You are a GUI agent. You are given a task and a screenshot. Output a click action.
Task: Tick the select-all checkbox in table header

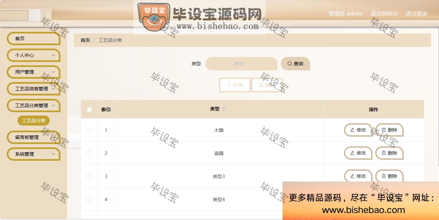(x=89, y=109)
